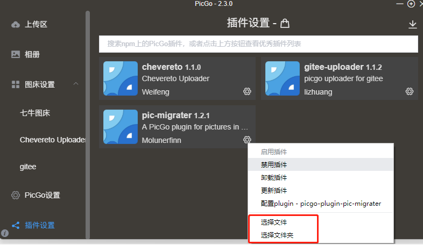Open the plugin store shopping bag icon
Image resolution: width=423 pixels, height=245 pixels.
pos(285,24)
